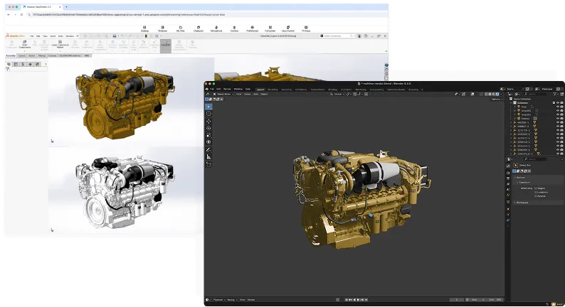
Task: Select the Scale tool in Blender's toolbar
Action: tap(208, 135)
